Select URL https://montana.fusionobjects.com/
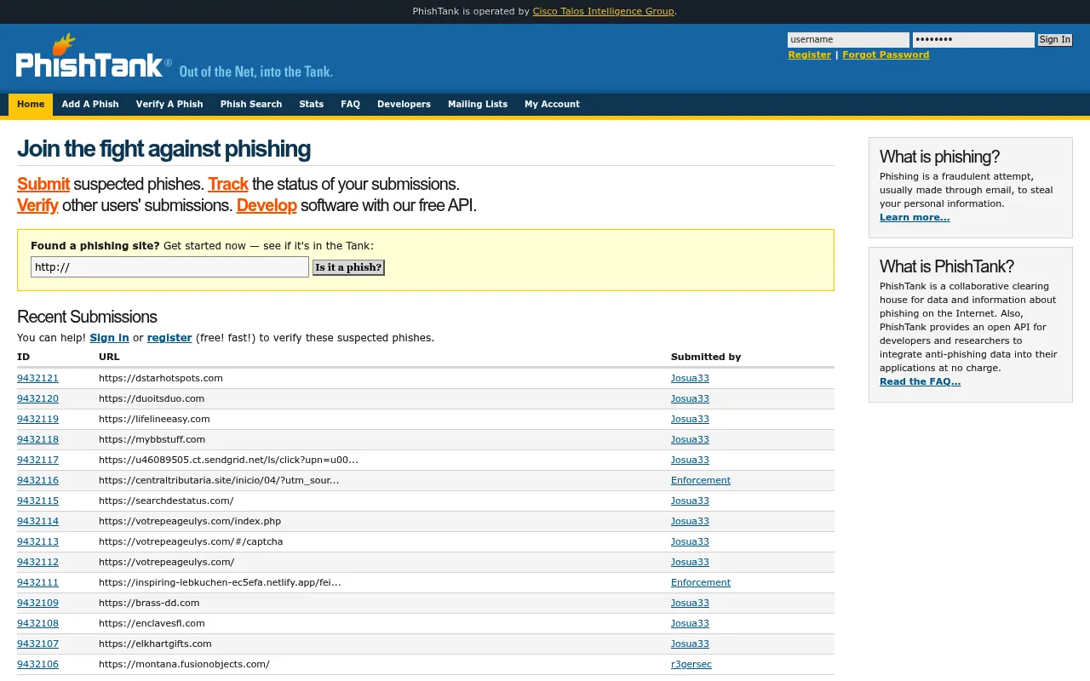The image size is (1090, 681). point(184,664)
